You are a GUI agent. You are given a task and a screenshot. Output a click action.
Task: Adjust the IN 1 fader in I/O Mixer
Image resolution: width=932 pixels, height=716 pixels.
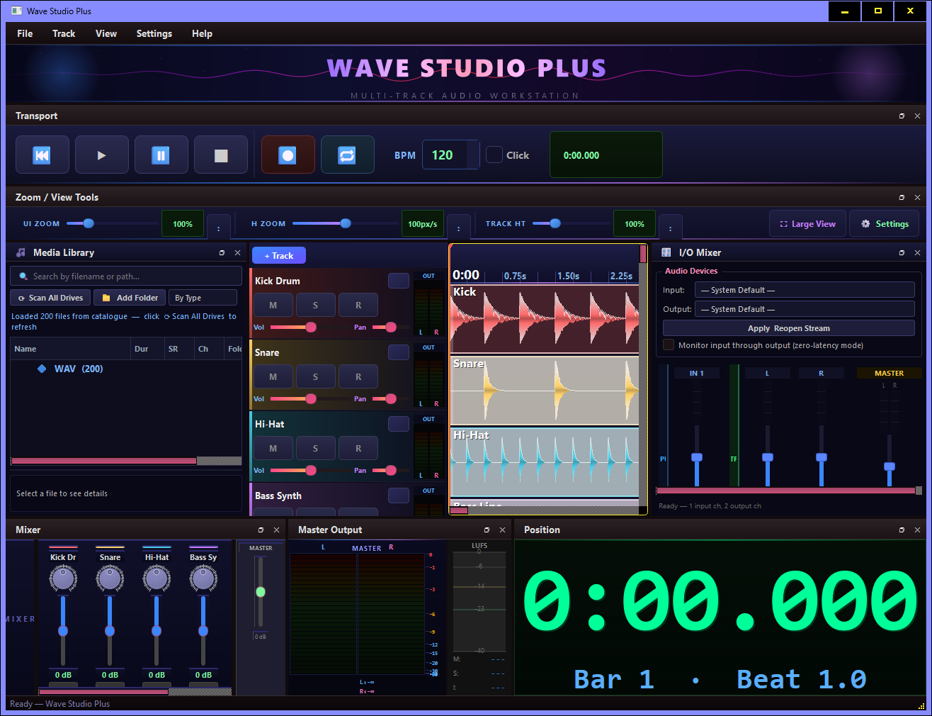[x=697, y=457]
